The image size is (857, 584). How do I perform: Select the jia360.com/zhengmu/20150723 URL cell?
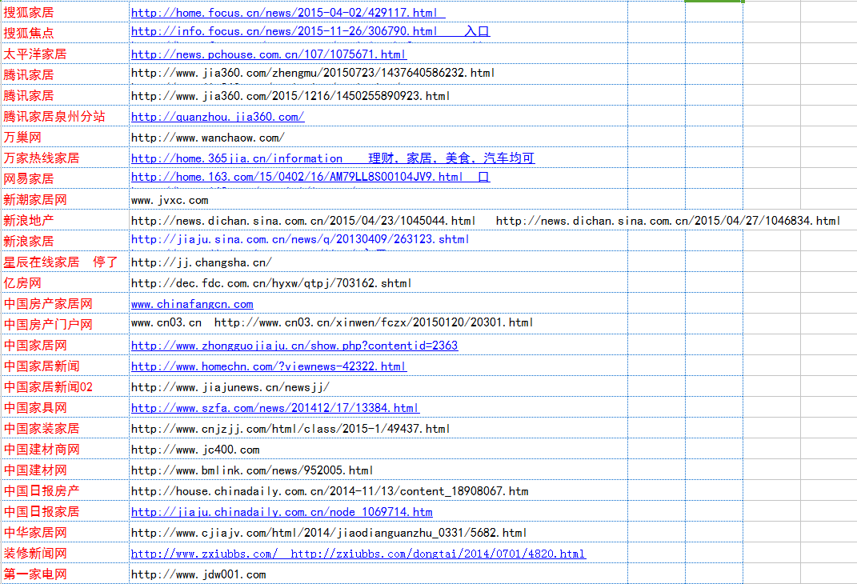(378, 74)
